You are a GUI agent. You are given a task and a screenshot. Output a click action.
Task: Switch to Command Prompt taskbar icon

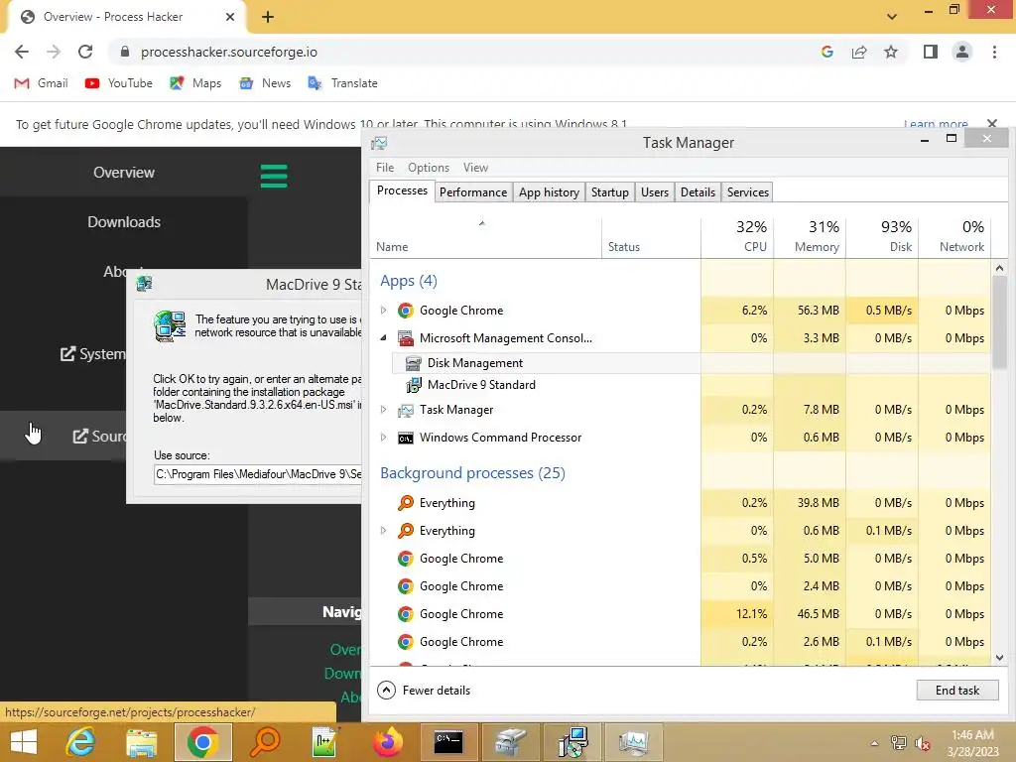point(448,742)
